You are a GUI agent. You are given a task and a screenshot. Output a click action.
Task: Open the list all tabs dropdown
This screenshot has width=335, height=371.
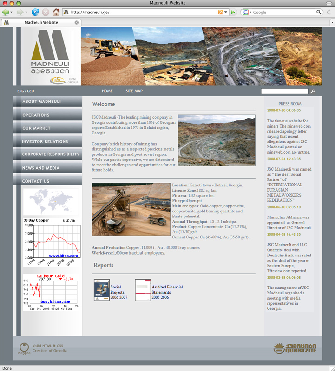pyautogui.click(x=332, y=22)
